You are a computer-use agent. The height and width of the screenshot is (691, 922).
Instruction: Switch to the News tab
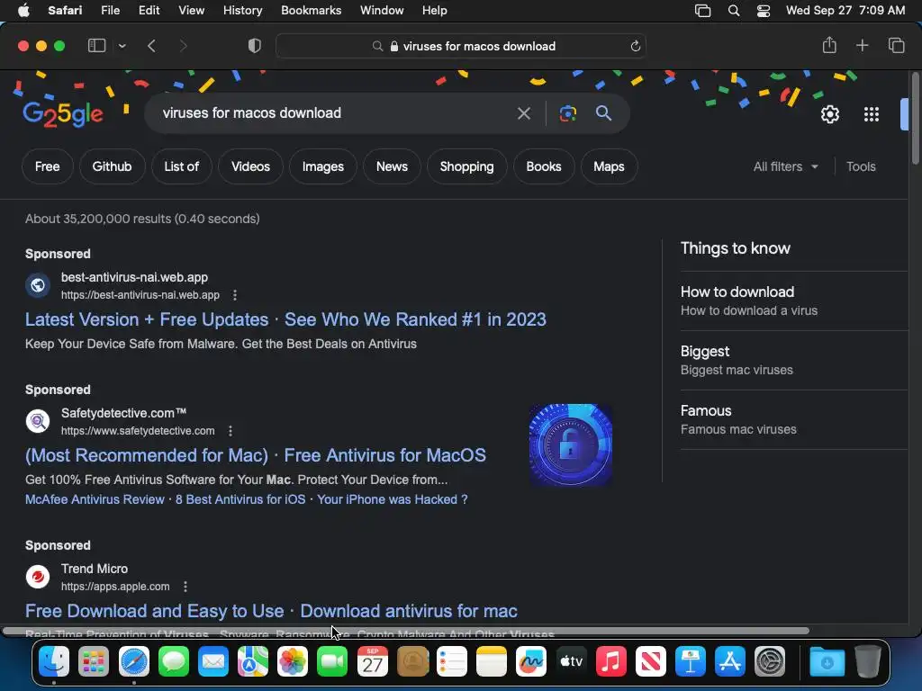pyautogui.click(x=392, y=166)
